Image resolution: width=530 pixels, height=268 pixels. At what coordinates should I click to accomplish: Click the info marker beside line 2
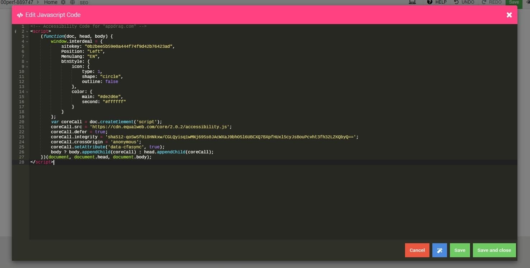pos(15,32)
